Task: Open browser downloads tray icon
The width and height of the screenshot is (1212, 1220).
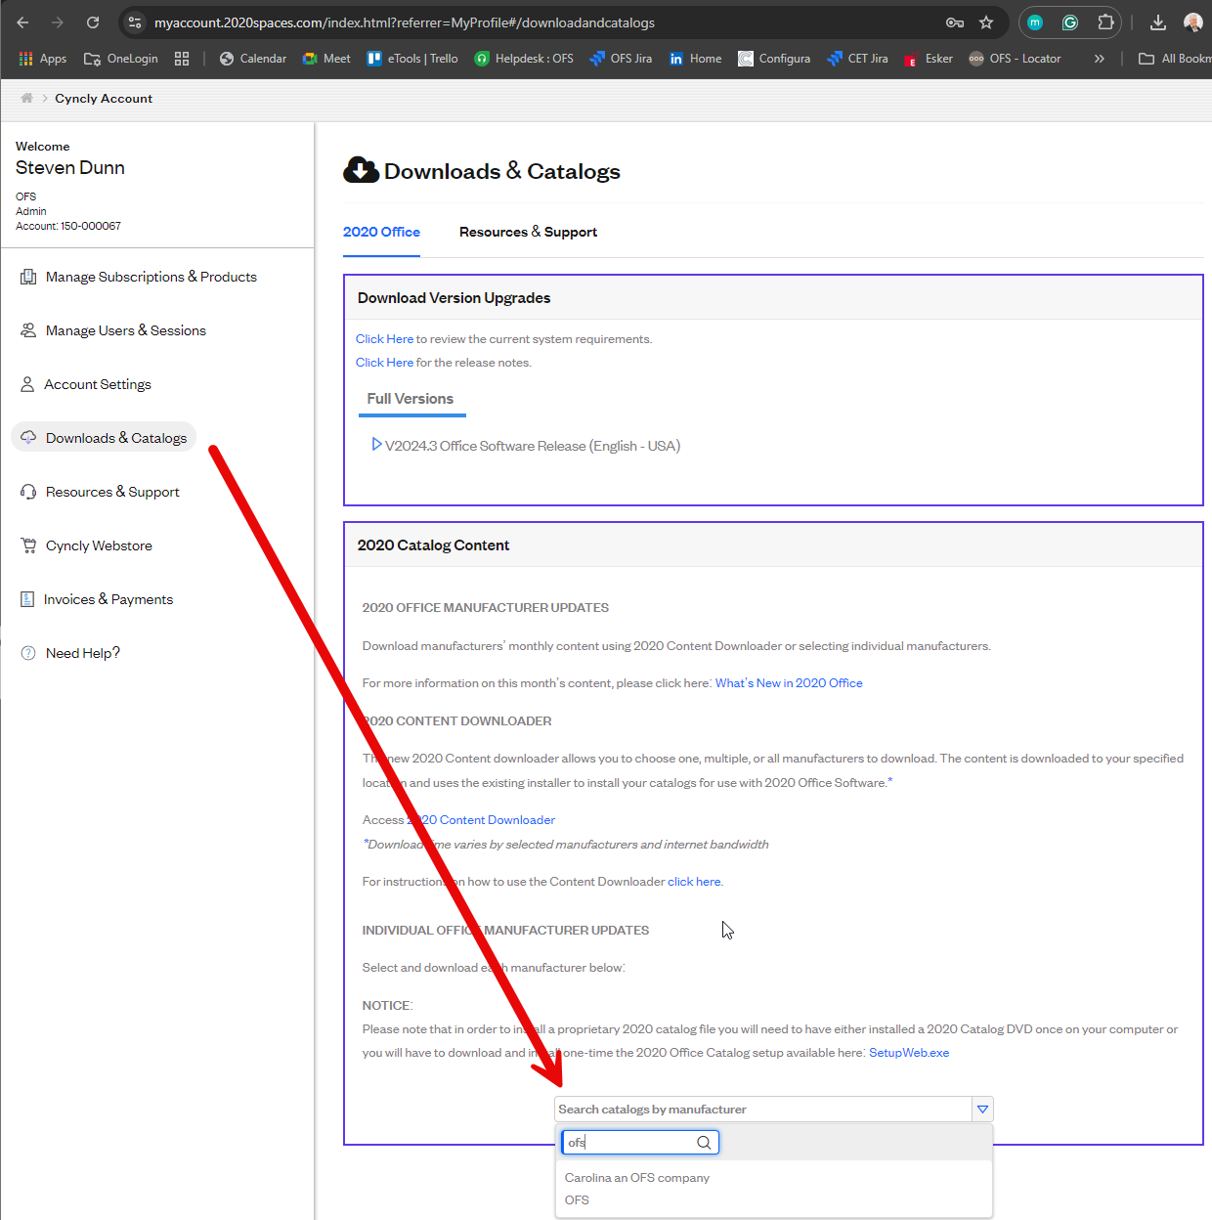Action: [x=1158, y=22]
